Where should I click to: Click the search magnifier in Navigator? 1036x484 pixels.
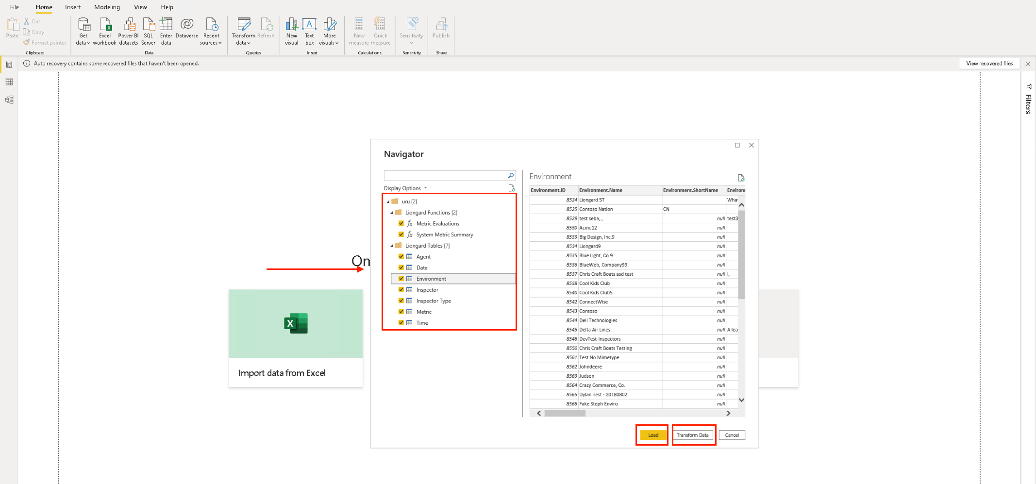click(511, 176)
